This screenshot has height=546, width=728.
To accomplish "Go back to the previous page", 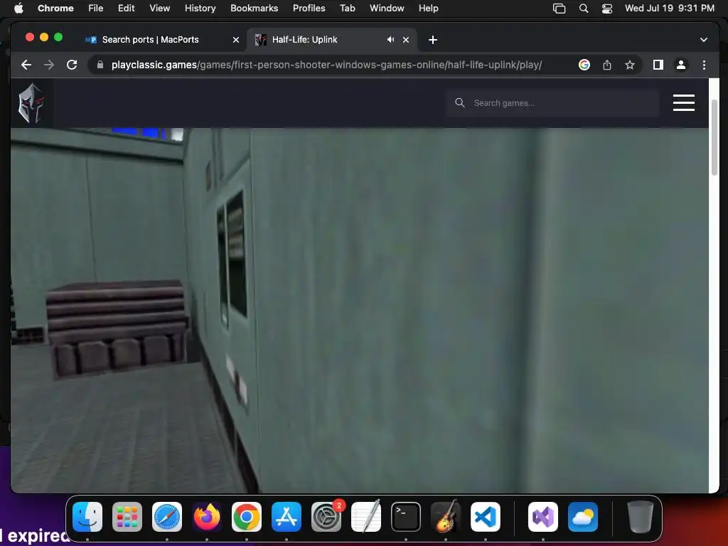I will [26, 65].
